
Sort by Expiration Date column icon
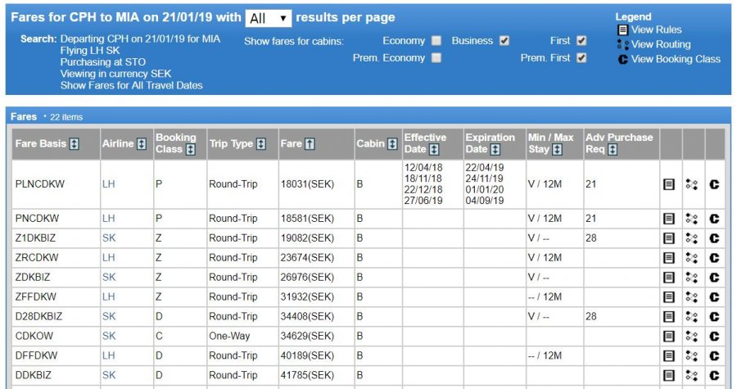coord(495,150)
